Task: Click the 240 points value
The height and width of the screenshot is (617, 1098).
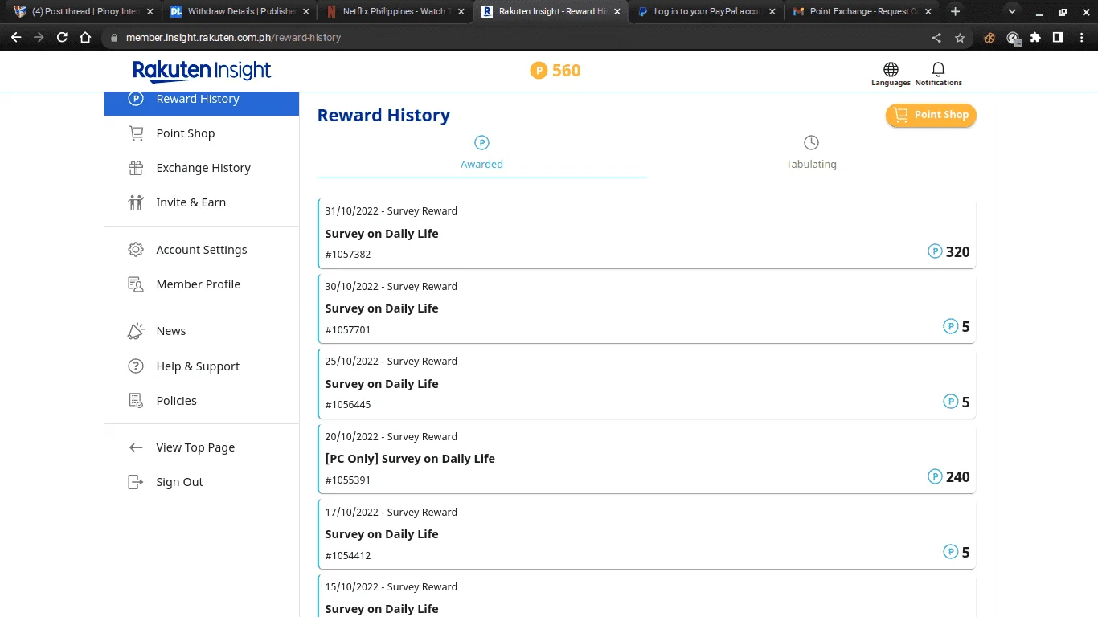Action: tap(958, 476)
